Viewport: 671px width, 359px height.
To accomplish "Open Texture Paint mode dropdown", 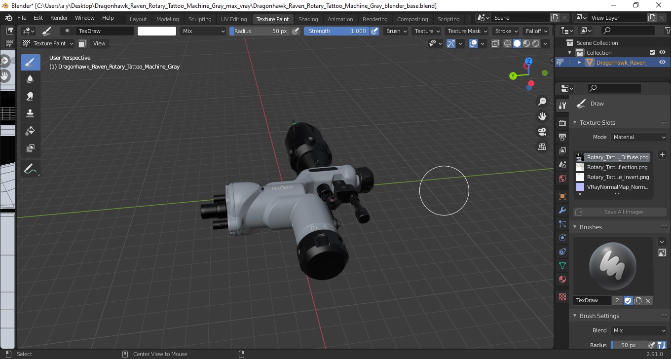I will point(48,43).
